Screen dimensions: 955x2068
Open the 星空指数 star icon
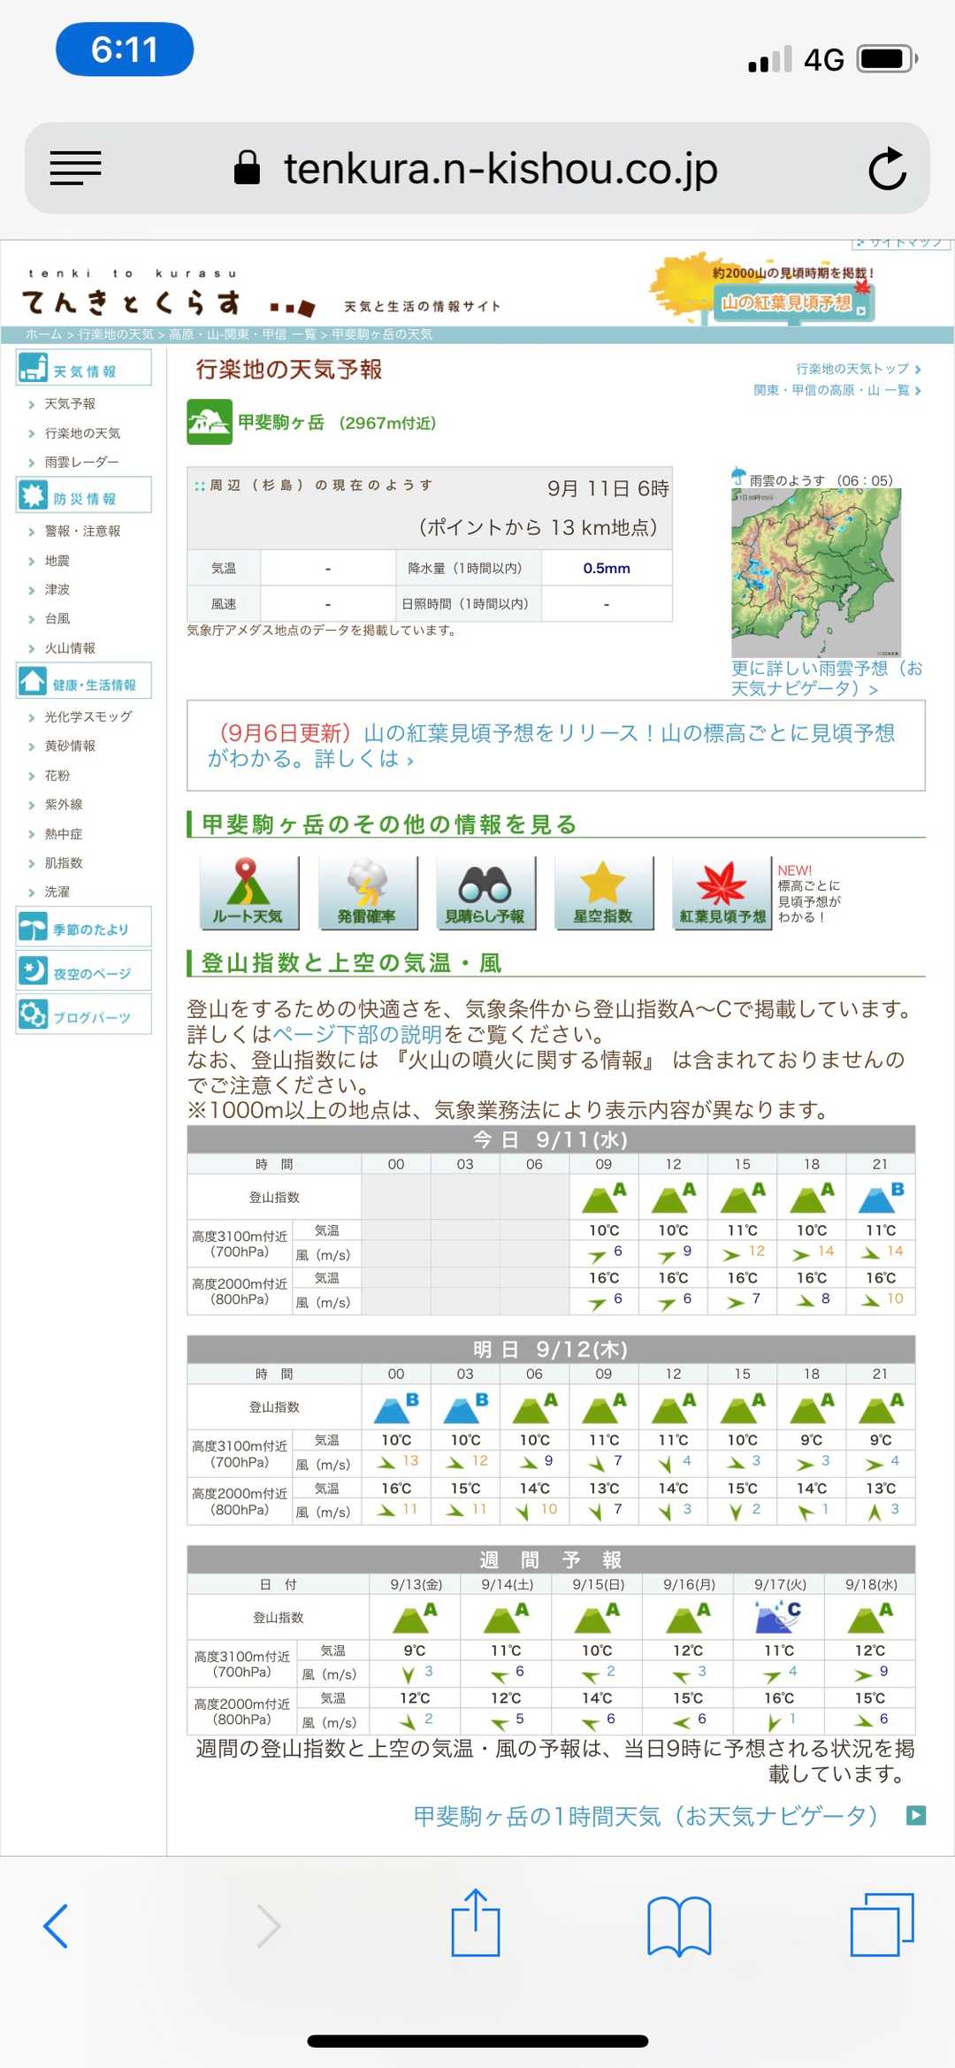click(603, 892)
